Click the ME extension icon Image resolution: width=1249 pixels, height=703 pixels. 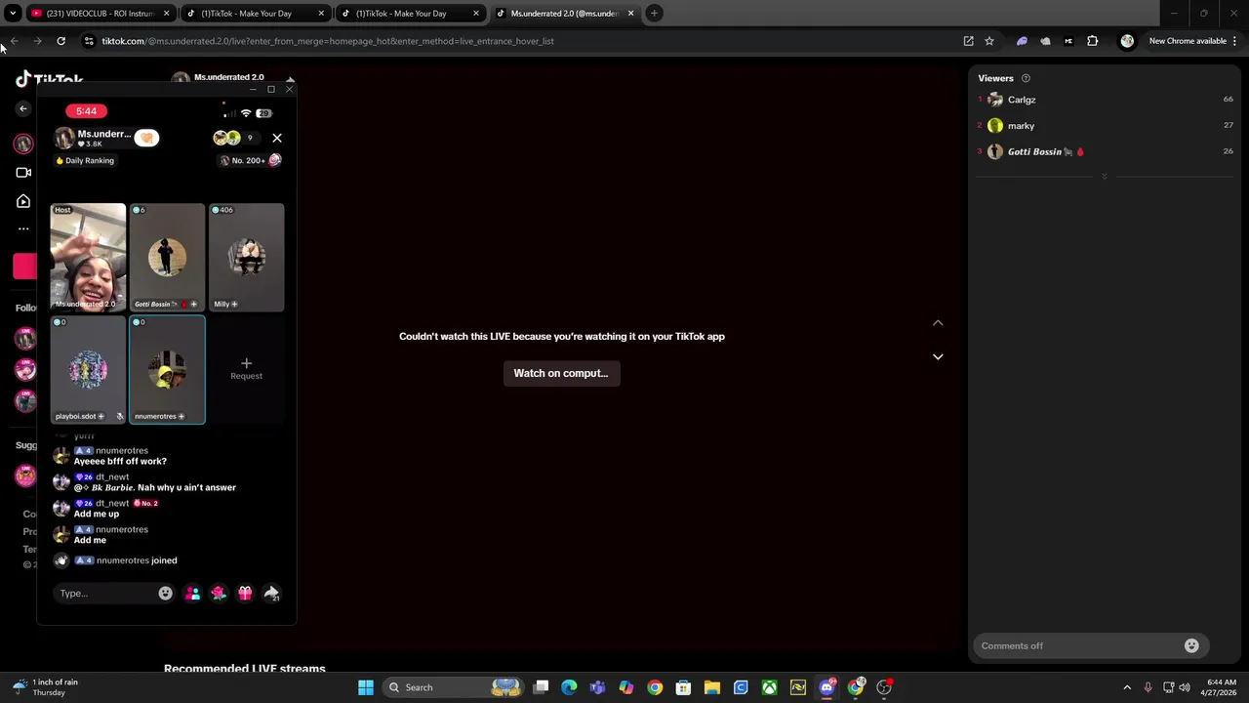click(x=1068, y=41)
